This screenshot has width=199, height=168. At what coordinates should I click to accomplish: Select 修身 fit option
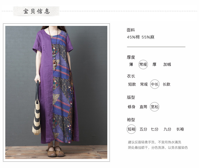pos(131,107)
